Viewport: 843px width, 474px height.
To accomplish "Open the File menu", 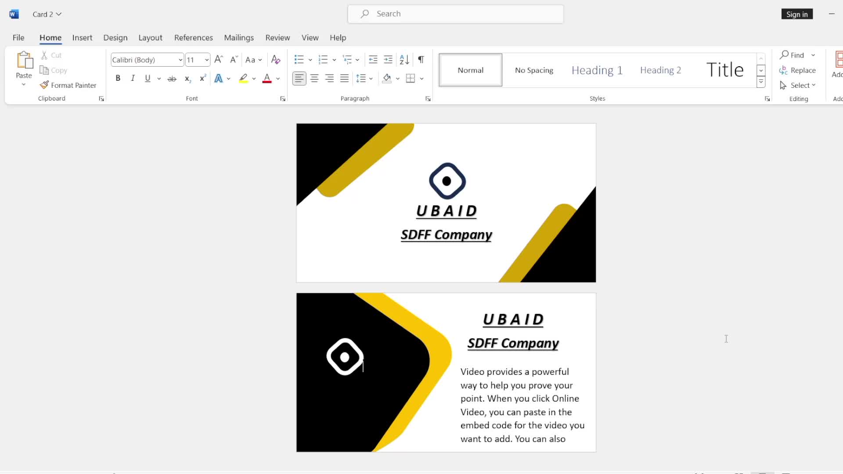I will pos(18,37).
